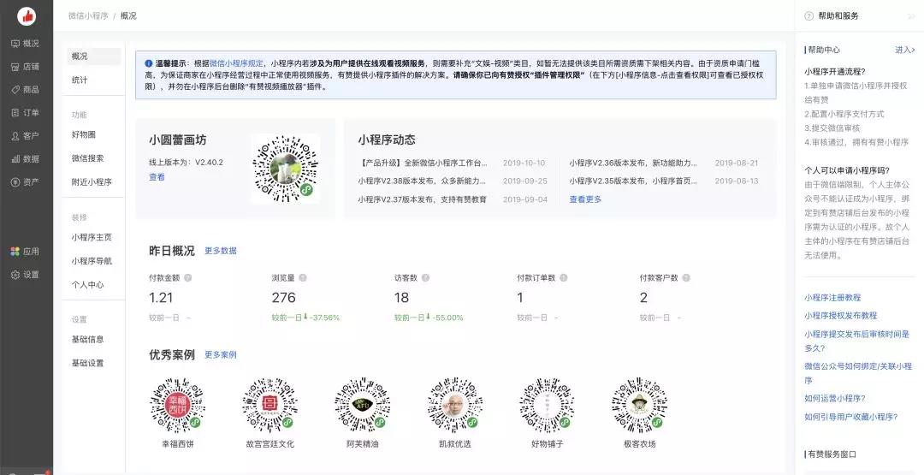The width and height of the screenshot is (924, 475).
Task: Click the info icon in 温馨提示 banner
Action: 149,63
